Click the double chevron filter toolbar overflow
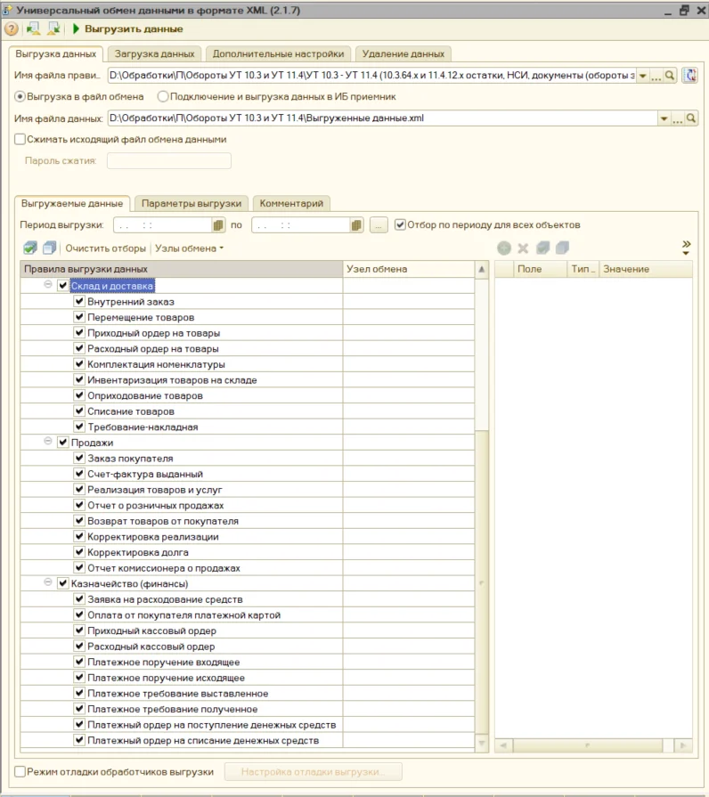The width and height of the screenshot is (709, 797). [686, 247]
